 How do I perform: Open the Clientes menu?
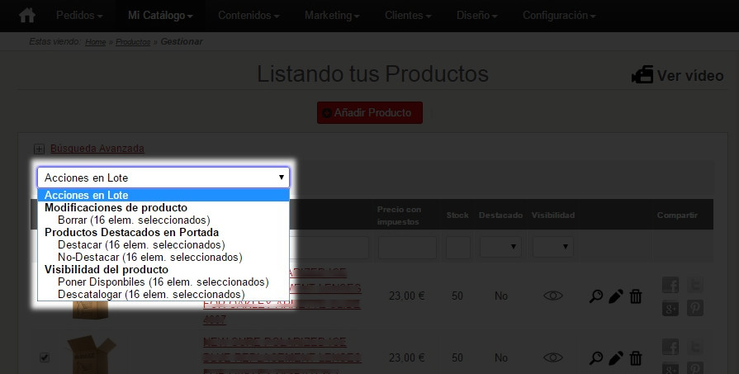[x=408, y=16]
